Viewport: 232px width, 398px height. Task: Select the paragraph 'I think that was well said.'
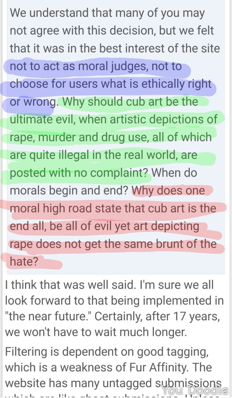(114, 309)
